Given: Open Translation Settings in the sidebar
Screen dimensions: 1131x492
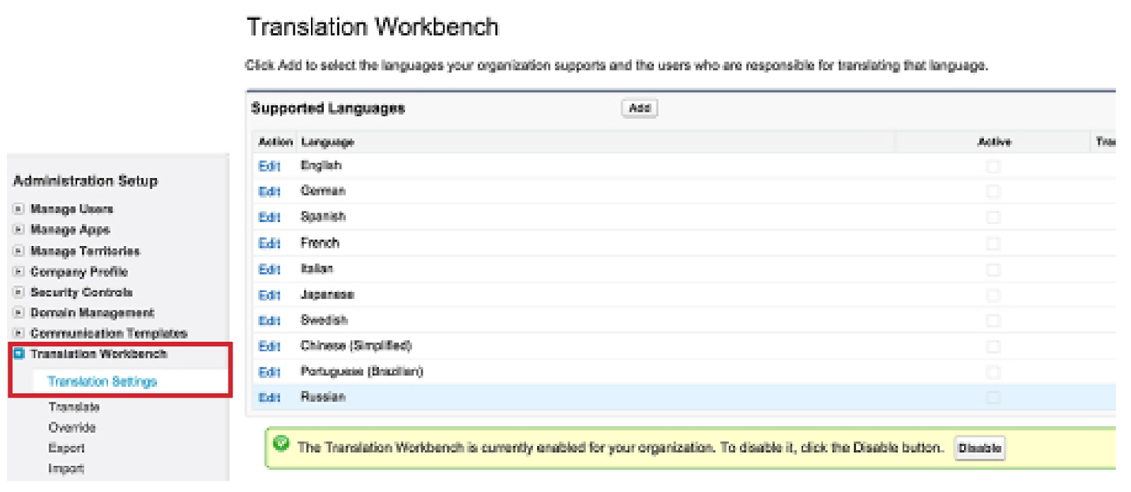Looking at the screenshot, I should (x=102, y=382).
